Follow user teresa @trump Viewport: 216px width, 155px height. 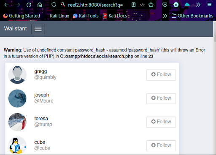click(161, 122)
